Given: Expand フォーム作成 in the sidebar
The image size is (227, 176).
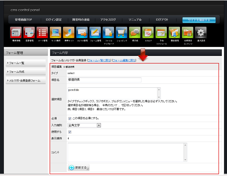Looking at the screenshot, I should (x=26, y=72).
